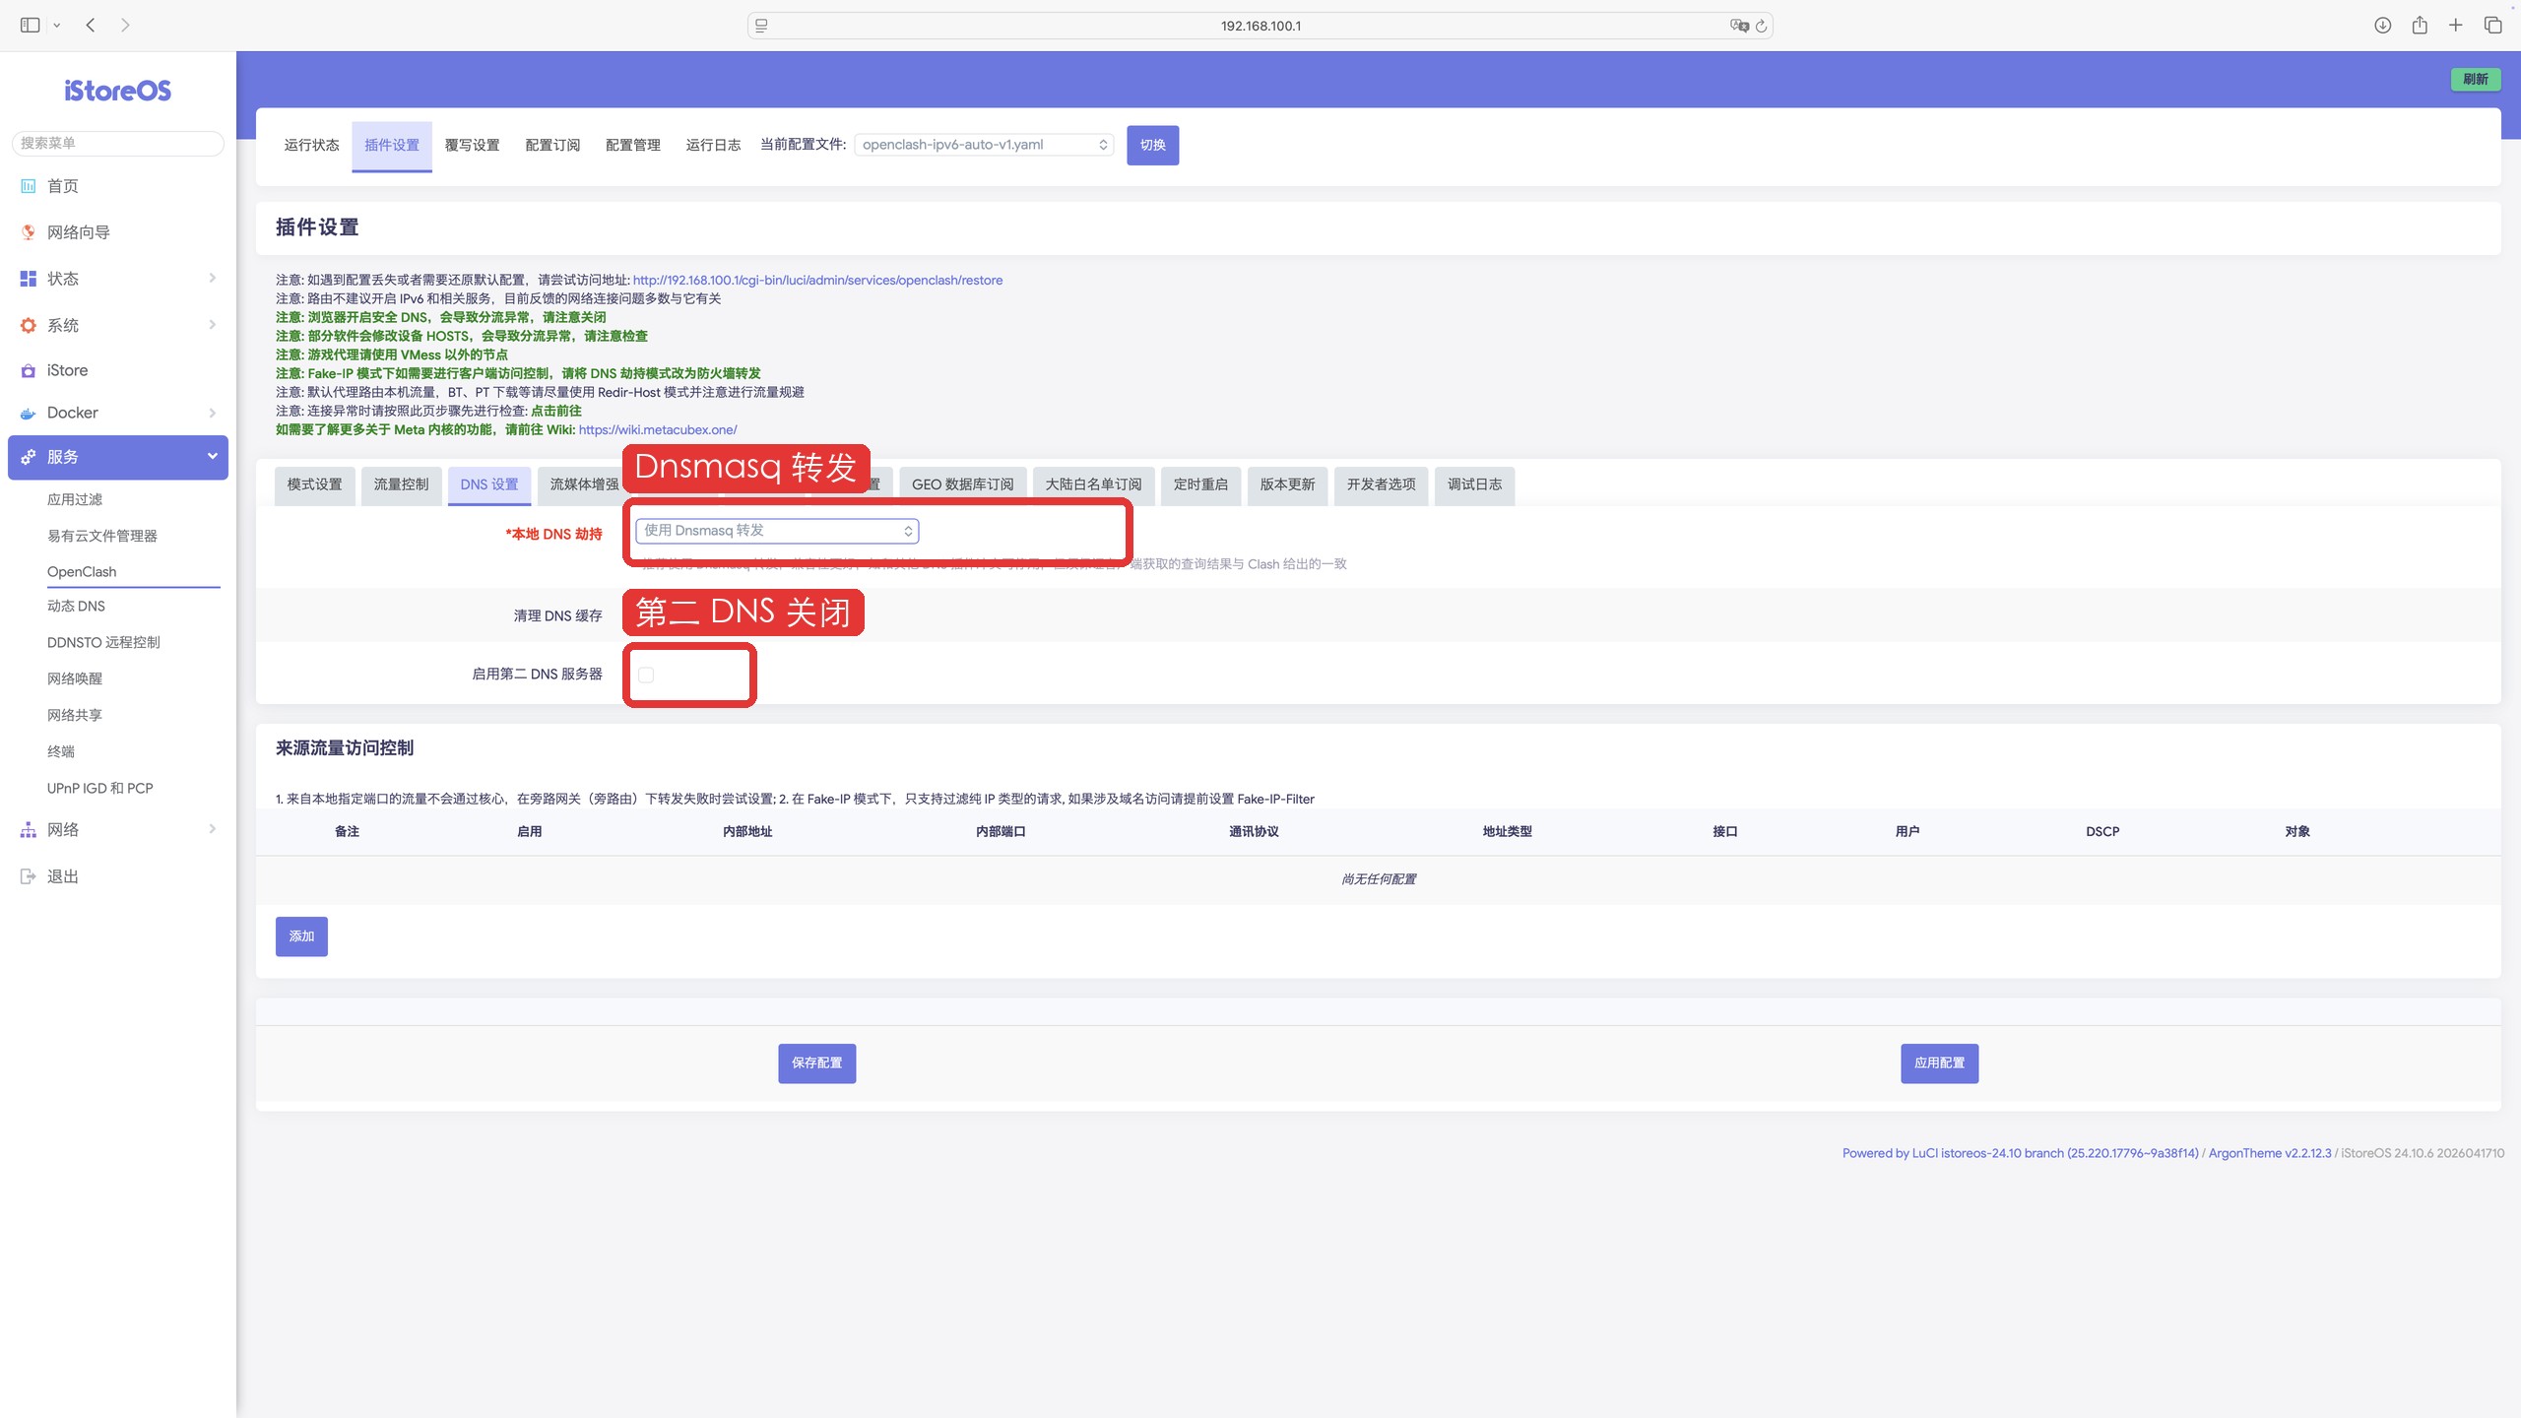Screen dimensions: 2521x1418
Task: Select the 流量控制 sub-tab
Action: point(401,484)
